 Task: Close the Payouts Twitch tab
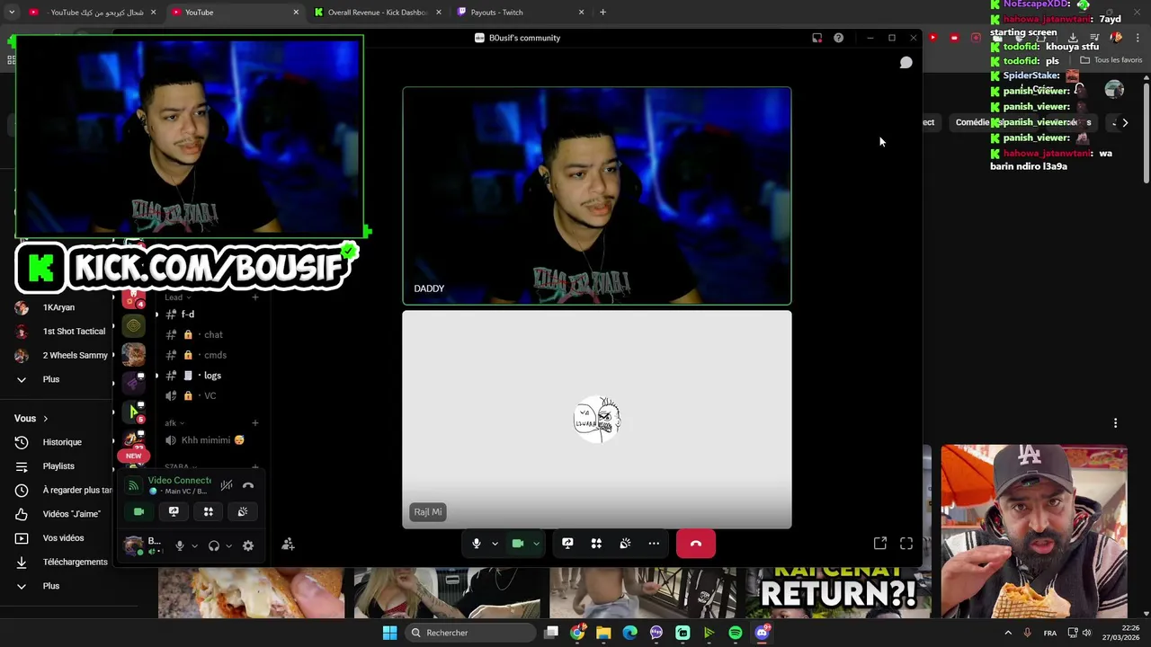581,13
